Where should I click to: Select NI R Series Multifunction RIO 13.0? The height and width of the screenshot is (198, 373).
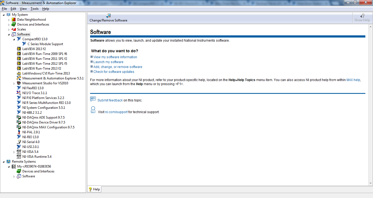[x=46, y=103]
